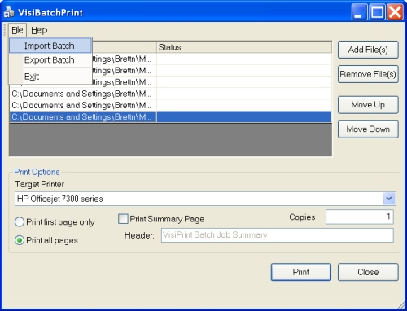This screenshot has height=311, width=407.
Task: Select the Print all pages option
Action: point(46,240)
